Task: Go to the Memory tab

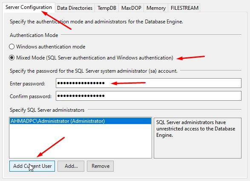Action: point(156,8)
